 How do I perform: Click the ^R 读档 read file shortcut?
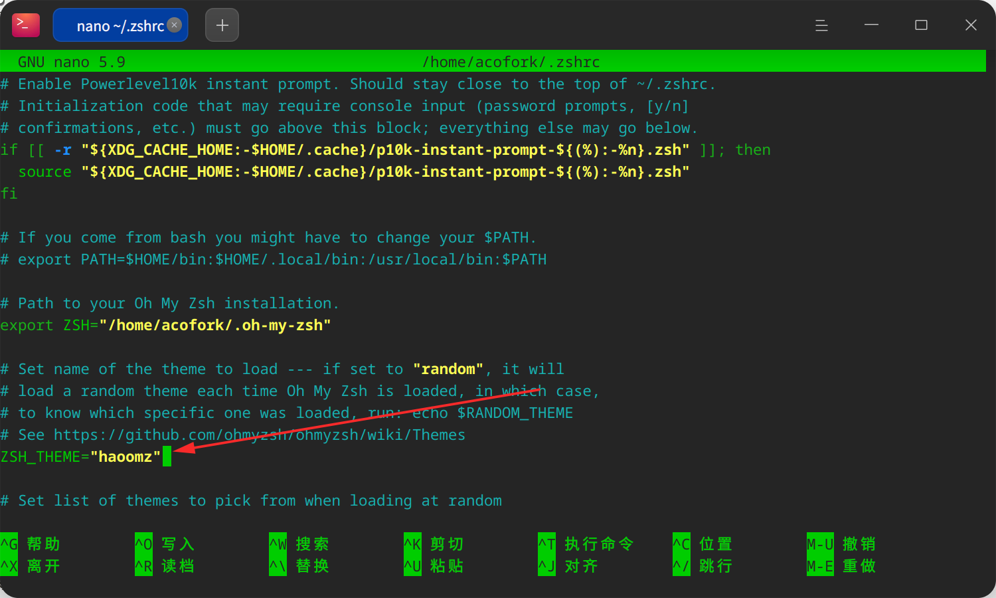coord(165,565)
